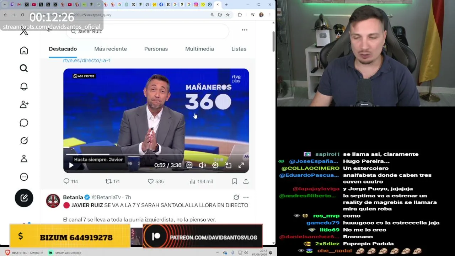Go back with the arrow beside search box
Image resolution: width=455 pixels, height=256 pixels.
pos(50,30)
